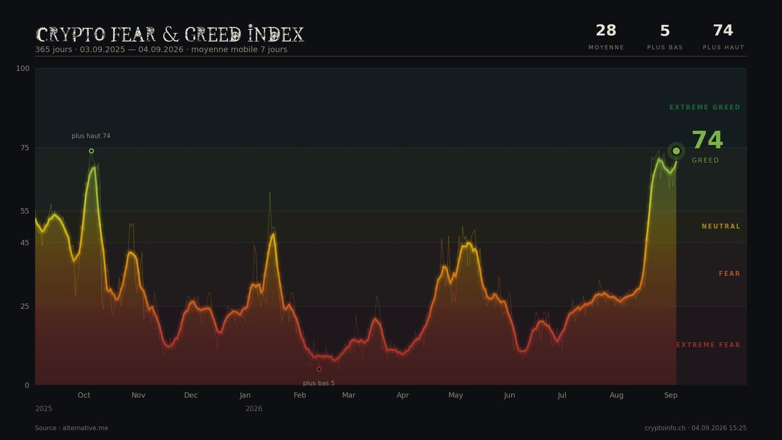
Task: Click the 2026 year label under Jan
Action: point(254,409)
